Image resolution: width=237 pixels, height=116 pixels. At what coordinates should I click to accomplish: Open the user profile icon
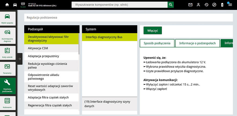(198, 5)
